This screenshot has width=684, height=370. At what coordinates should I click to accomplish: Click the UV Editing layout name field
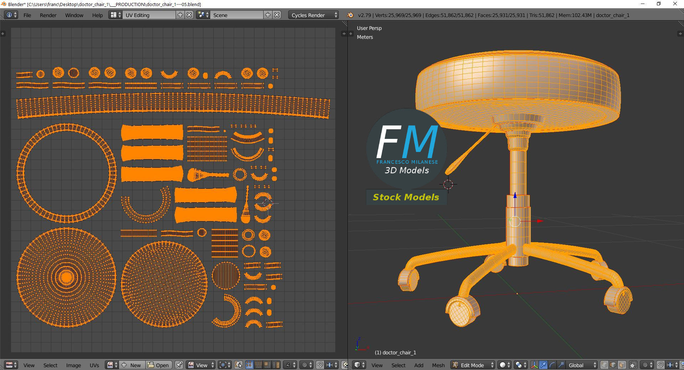(x=149, y=15)
